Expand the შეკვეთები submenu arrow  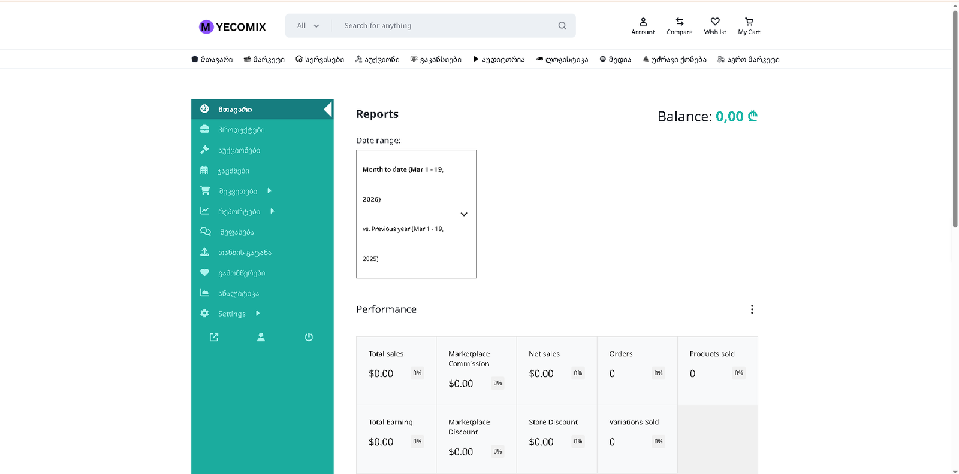[x=269, y=191]
